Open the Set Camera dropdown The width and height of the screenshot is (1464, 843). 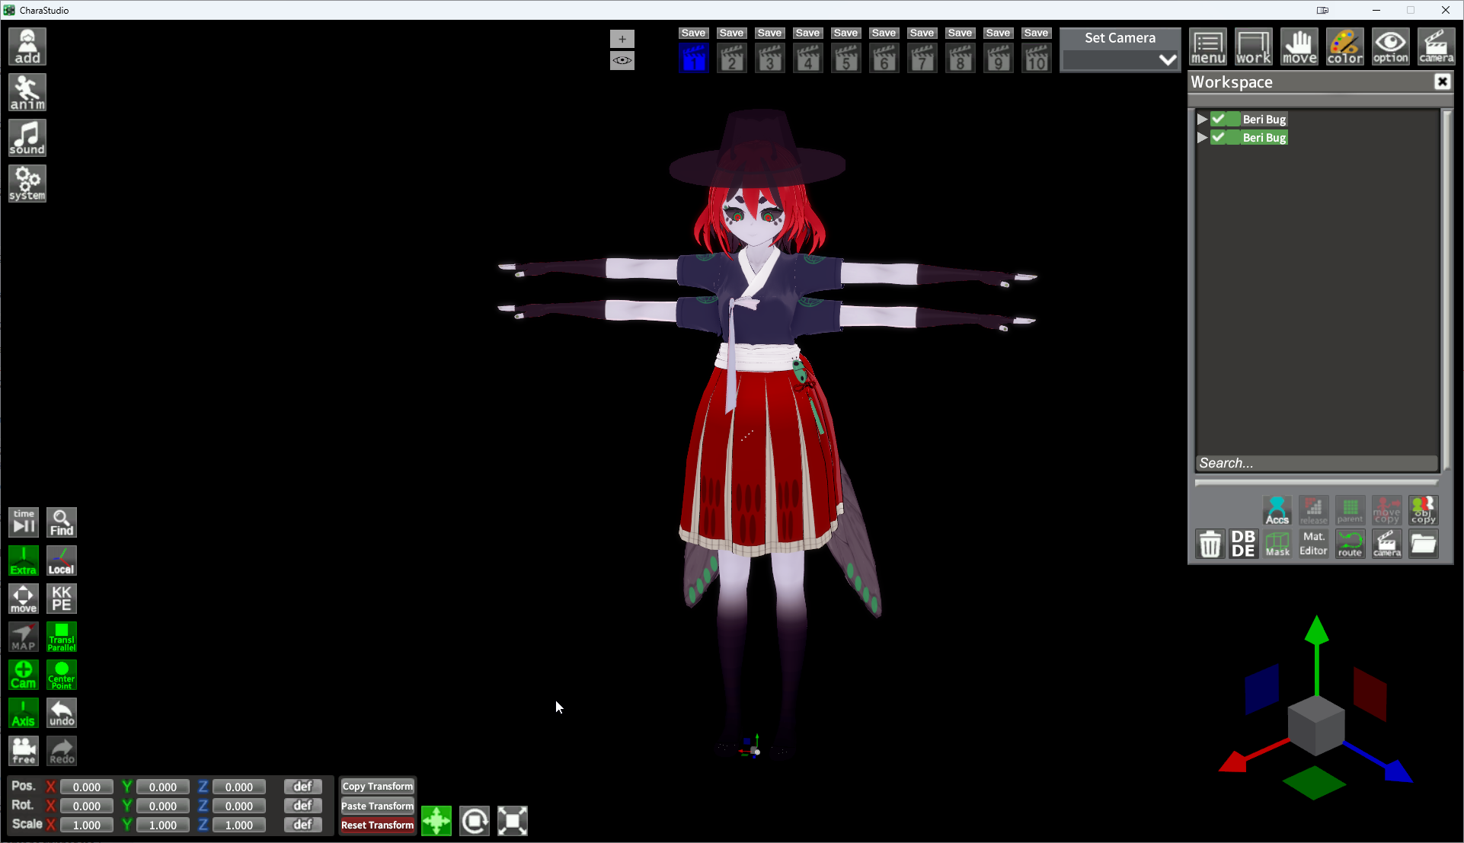[1120, 60]
